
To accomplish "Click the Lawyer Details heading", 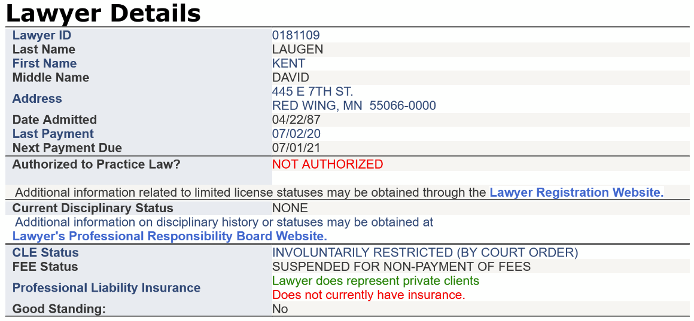I will (103, 13).
